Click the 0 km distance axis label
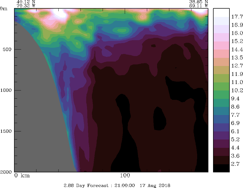The image size is (243, 188). click(x=22, y=175)
